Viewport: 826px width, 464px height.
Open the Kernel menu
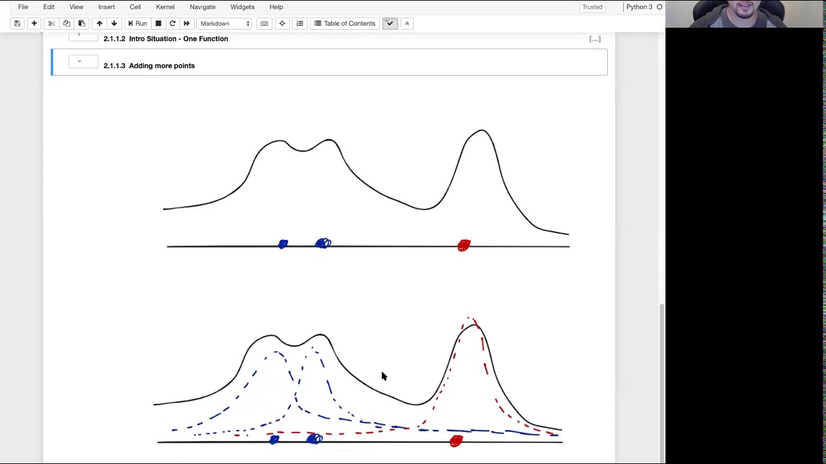(165, 7)
